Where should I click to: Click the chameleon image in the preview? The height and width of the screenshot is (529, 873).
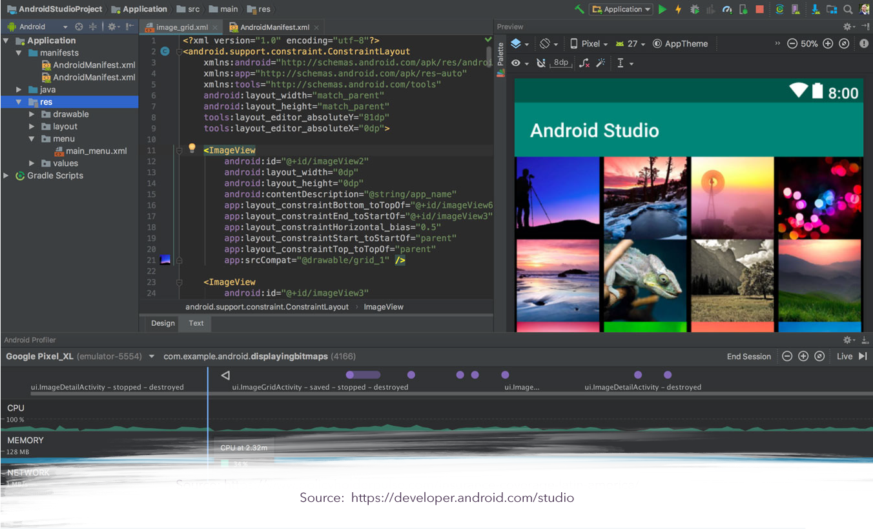click(645, 281)
